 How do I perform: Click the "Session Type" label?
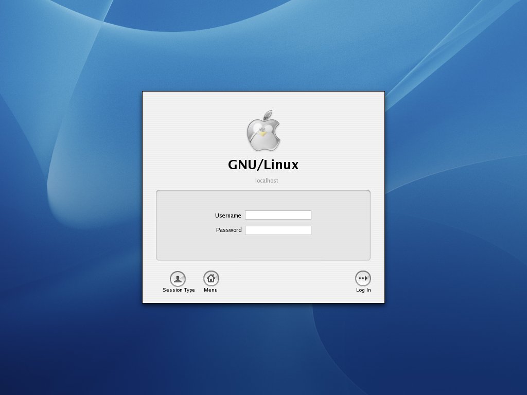pyautogui.click(x=179, y=290)
